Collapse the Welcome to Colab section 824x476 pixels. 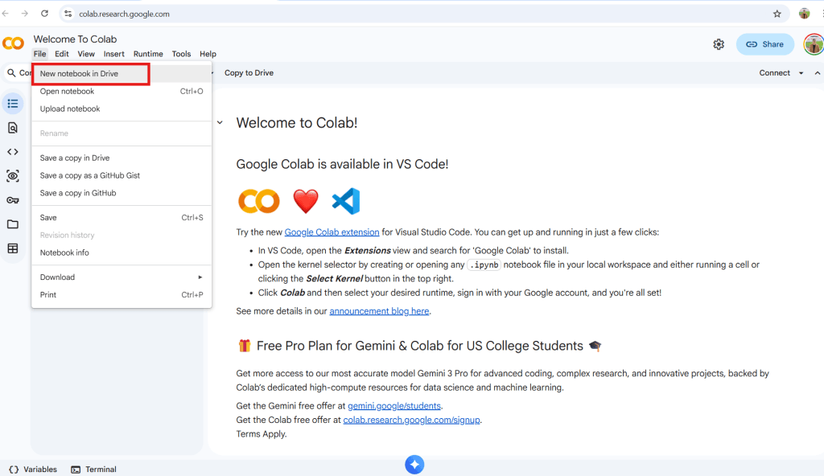(220, 123)
